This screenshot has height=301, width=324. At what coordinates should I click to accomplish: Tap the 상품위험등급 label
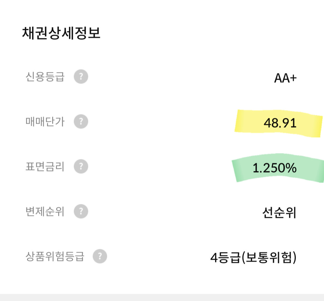pos(55,256)
